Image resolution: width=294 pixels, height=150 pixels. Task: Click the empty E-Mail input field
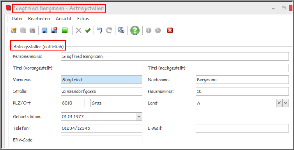click(242, 128)
